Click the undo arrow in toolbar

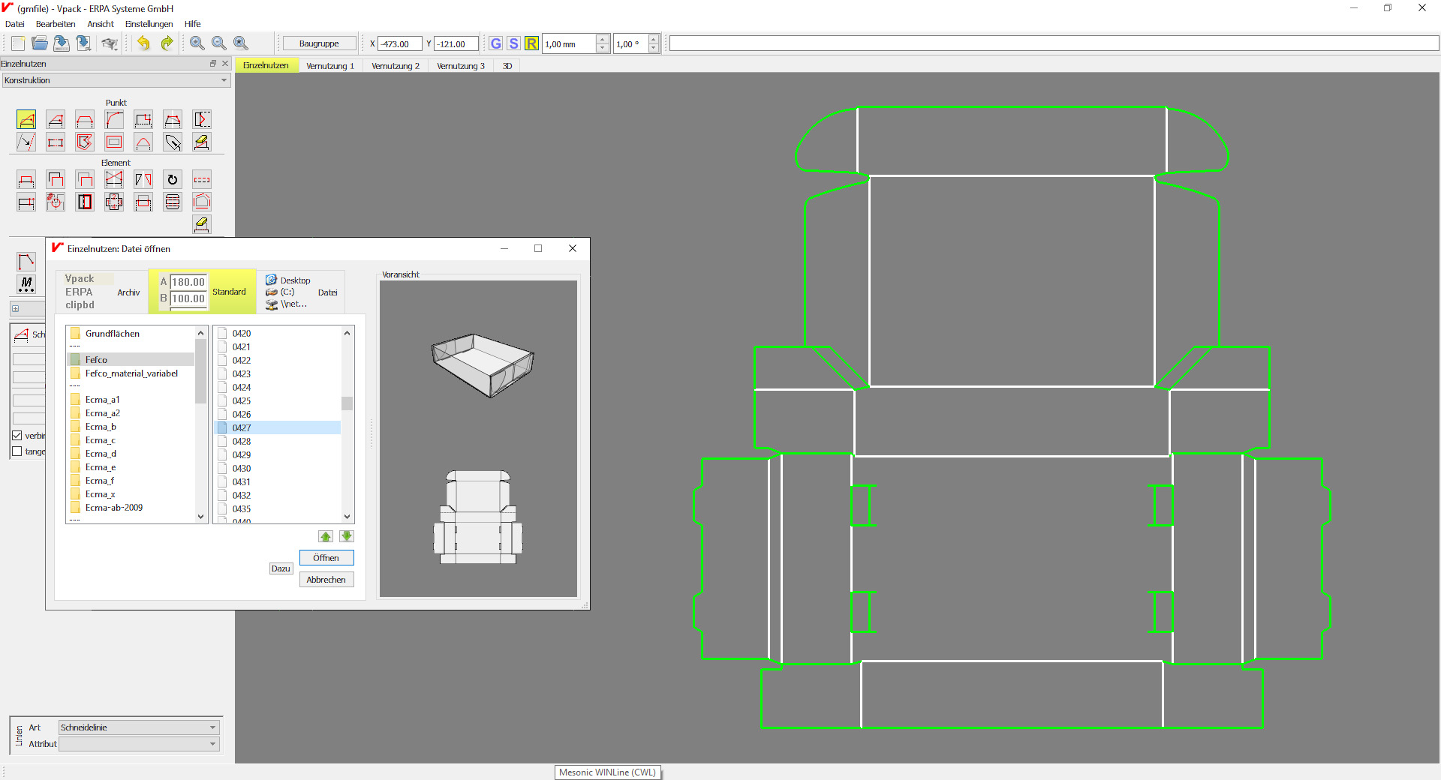[143, 43]
